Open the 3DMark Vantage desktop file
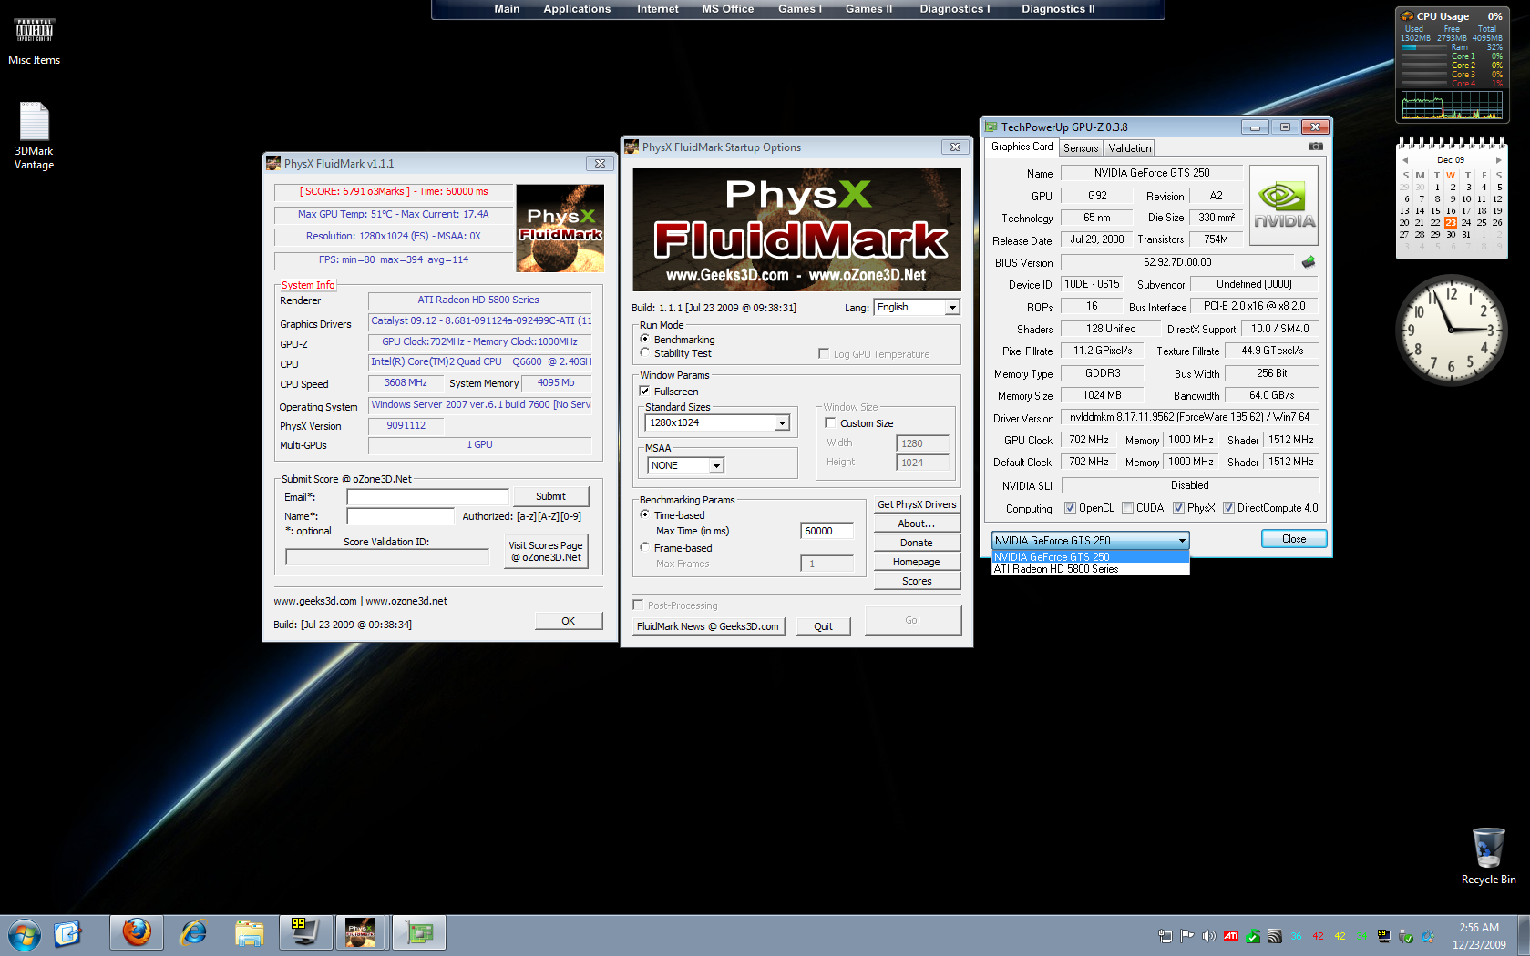This screenshot has width=1530, height=956. click(x=34, y=136)
